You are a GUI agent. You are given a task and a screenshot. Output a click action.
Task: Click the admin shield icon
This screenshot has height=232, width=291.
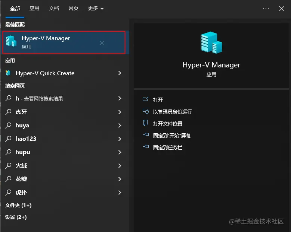146,111
